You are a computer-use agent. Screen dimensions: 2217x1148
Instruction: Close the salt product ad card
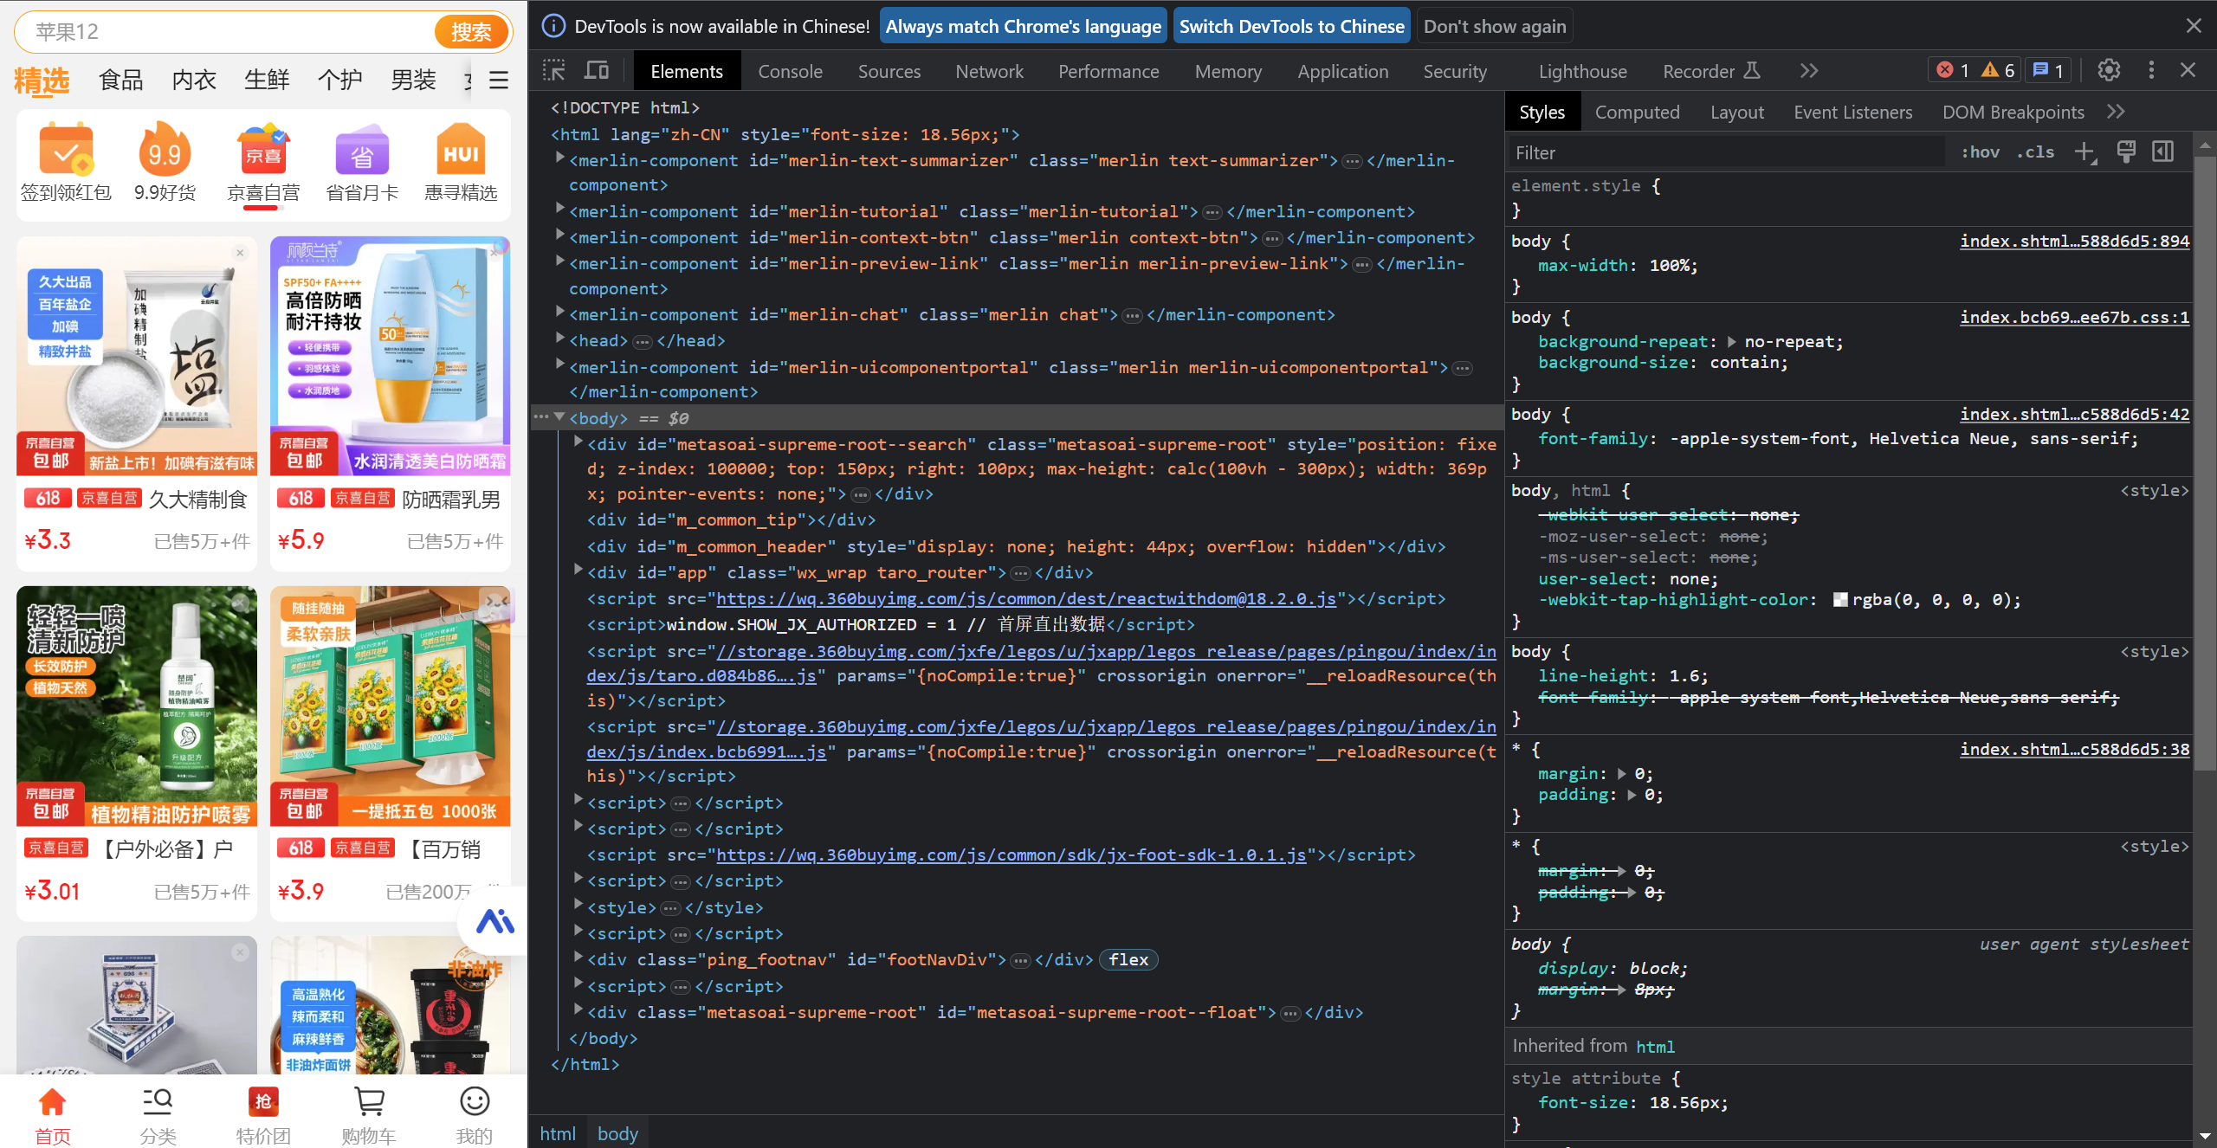pyautogui.click(x=241, y=253)
